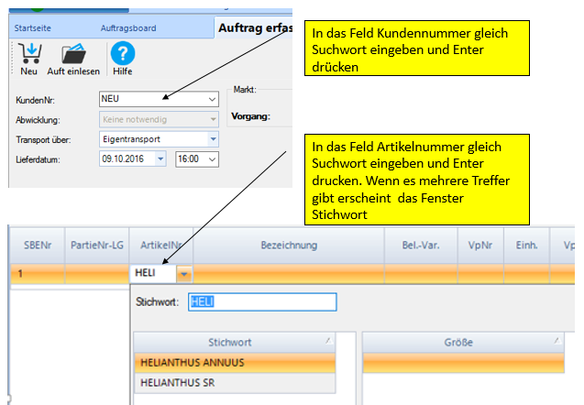The width and height of the screenshot is (584, 405).
Task: Open the ArtikelNr HELI dropdown arrow
Action: (x=184, y=273)
